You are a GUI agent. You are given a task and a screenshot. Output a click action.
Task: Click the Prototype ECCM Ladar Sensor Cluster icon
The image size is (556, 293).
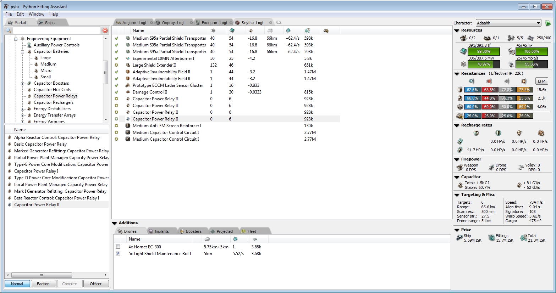click(128, 85)
